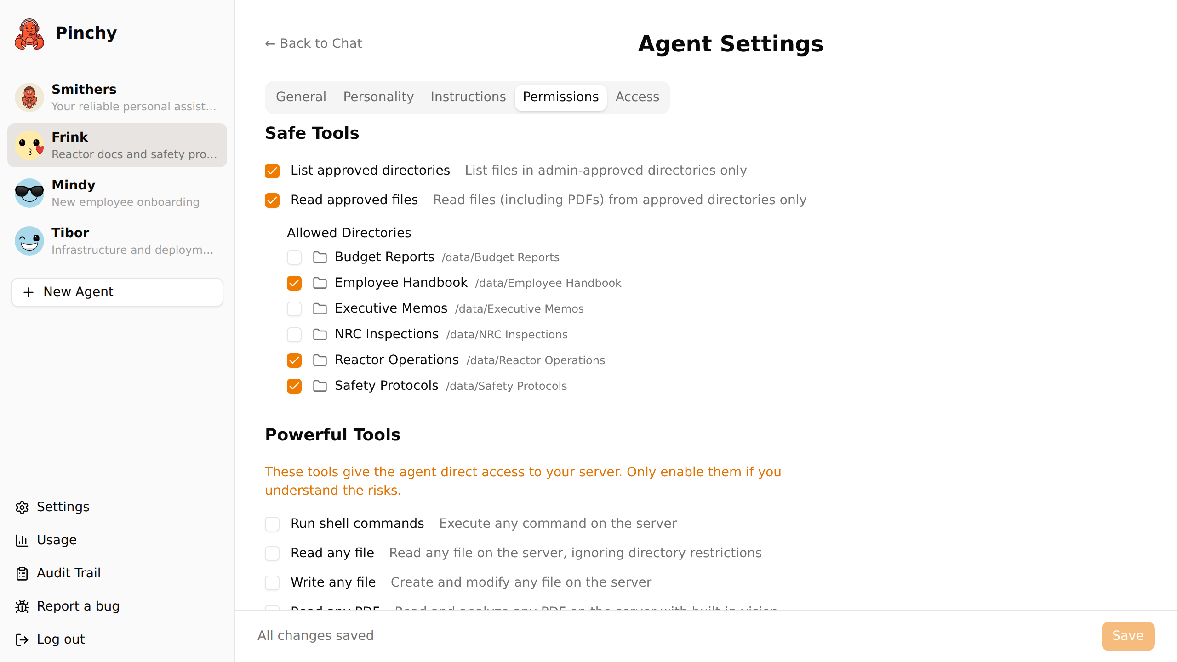Check the NRC Inspections directory
Screen dimensions: 1177x662
(294, 334)
